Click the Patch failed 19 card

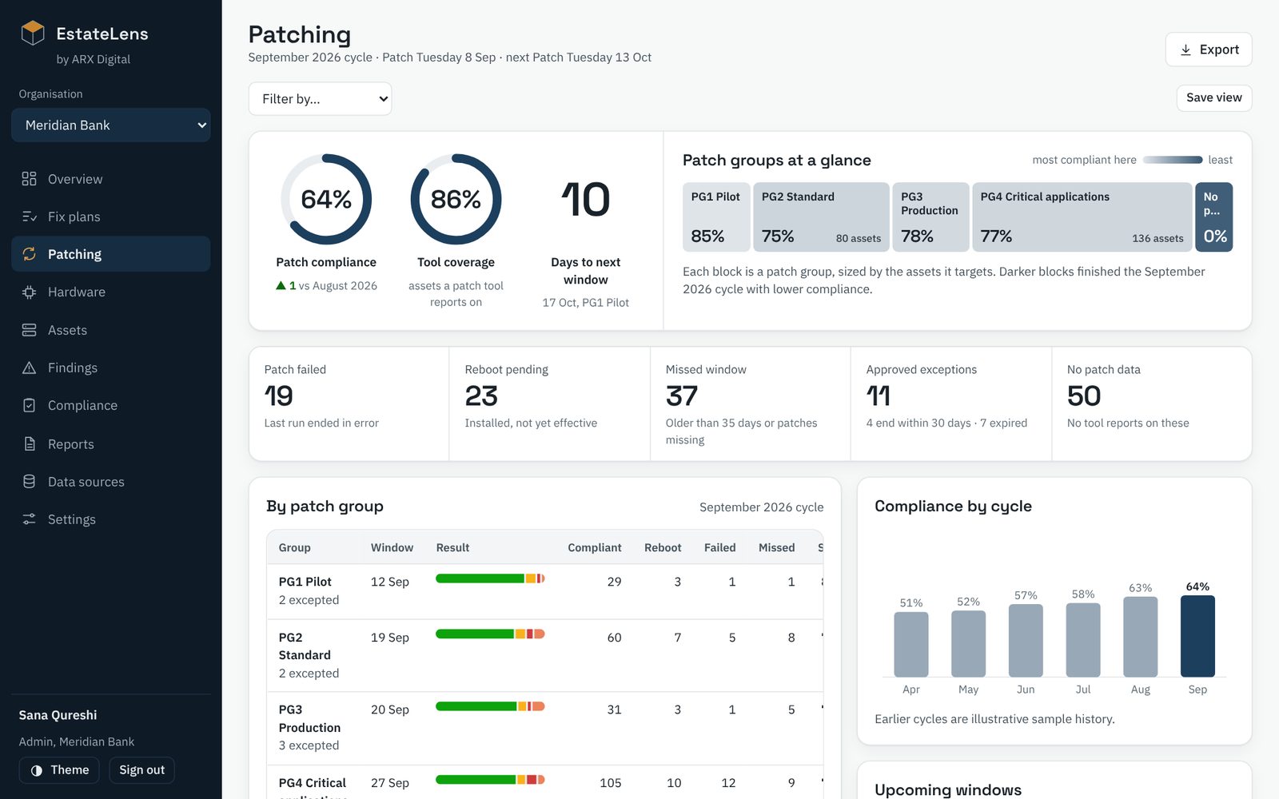pyautogui.click(x=349, y=403)
